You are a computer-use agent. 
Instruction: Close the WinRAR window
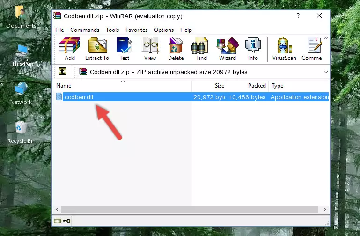click(x=319, y=15)
